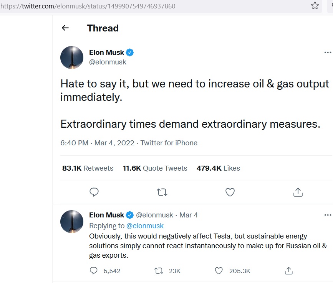
Task: Open the 11.6K Quote Tweets list
Action: [x=155, y=168]
